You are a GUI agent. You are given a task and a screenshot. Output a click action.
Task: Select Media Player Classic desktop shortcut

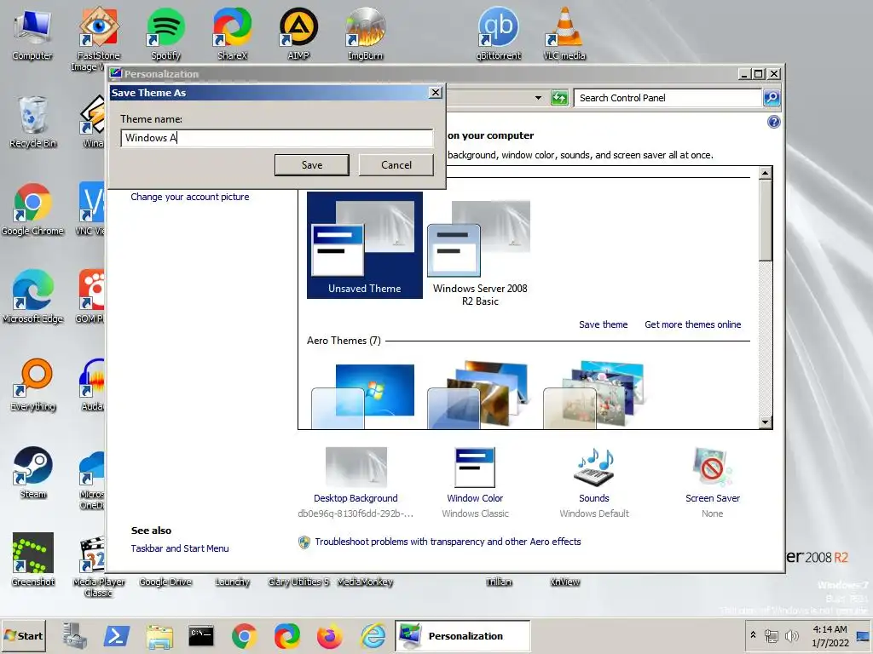[x=99, y=565]
